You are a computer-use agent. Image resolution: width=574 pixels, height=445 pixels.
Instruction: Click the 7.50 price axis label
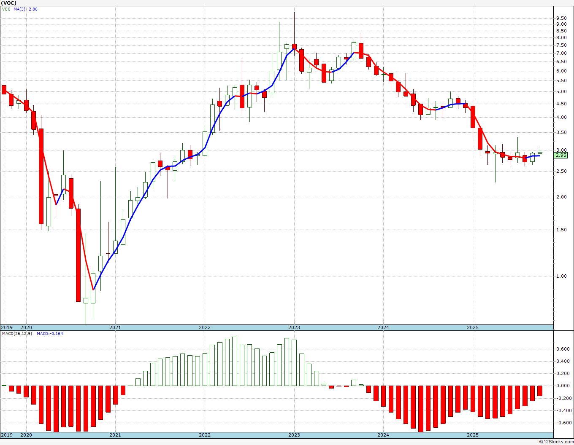561,45
